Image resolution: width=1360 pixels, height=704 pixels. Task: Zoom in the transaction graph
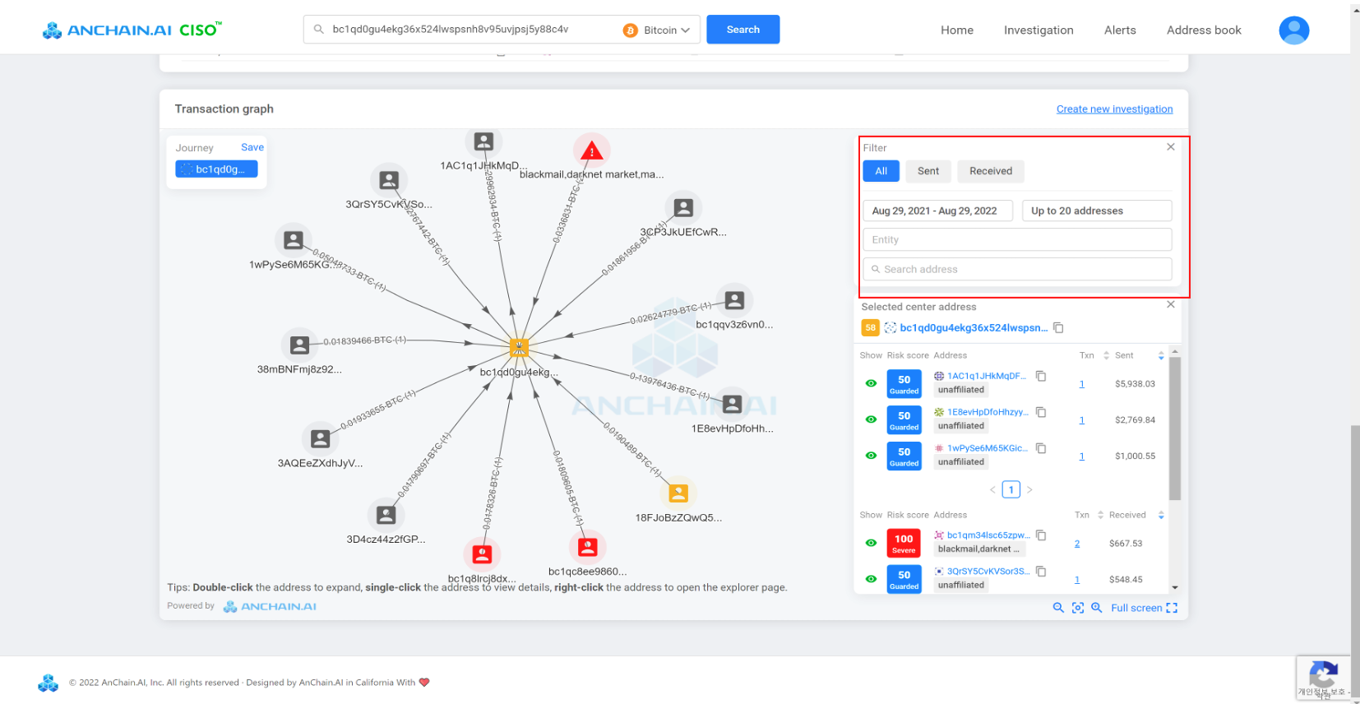[1096, 608]
